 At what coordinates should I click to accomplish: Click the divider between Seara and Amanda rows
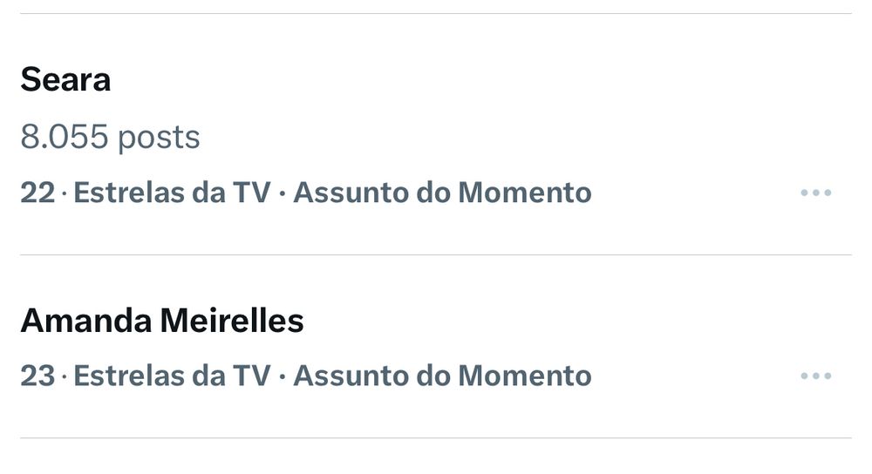(436, 255)
